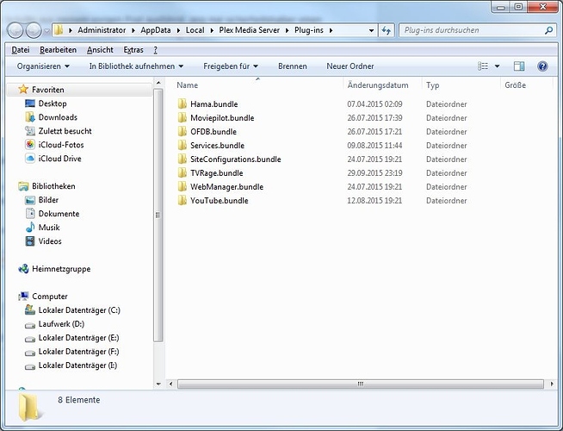
Task: Select Lokaler Datenträger (E:)
Action: point(78,338)
